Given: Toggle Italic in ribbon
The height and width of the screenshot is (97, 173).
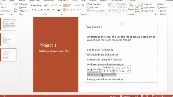Looking at the screenshot, I should (35, 10).
